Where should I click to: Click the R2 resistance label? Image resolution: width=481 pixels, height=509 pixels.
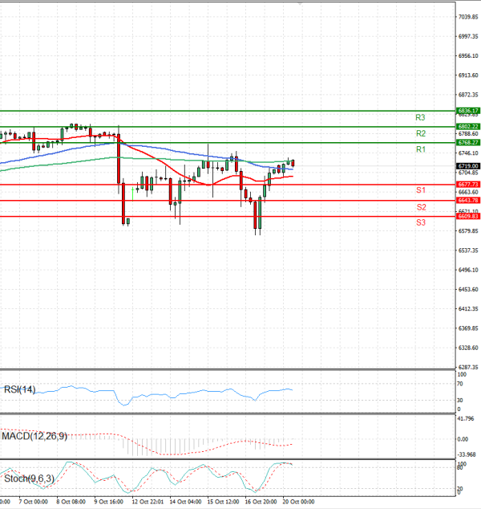click(420, 133)
